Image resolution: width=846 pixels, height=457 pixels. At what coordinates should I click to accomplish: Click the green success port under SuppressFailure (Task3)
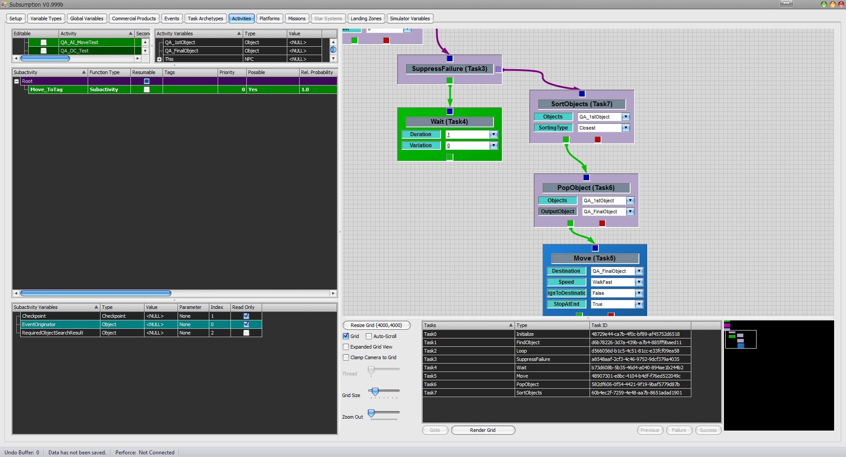pos(449,81)
